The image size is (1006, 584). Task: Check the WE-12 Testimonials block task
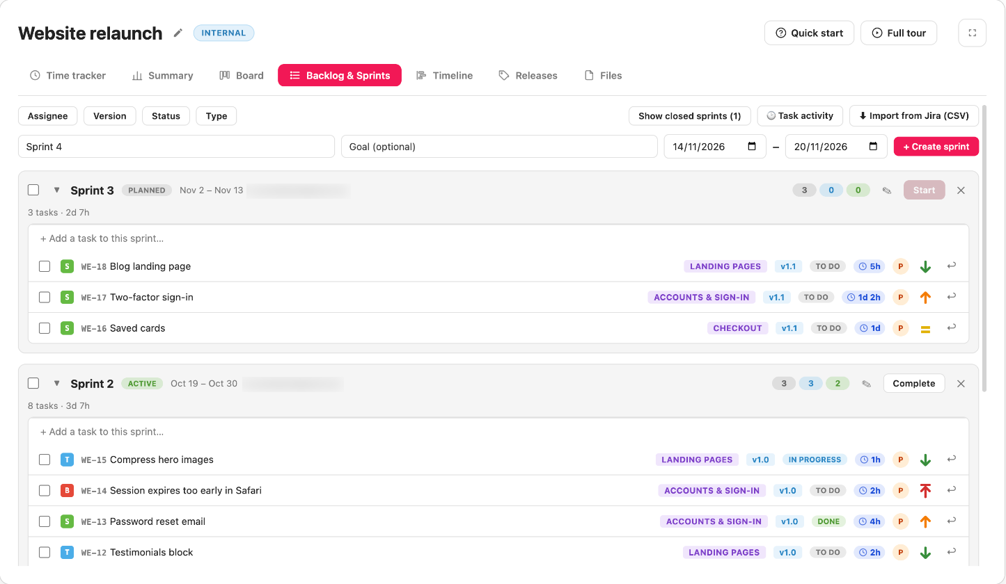[x=45, y=552]
